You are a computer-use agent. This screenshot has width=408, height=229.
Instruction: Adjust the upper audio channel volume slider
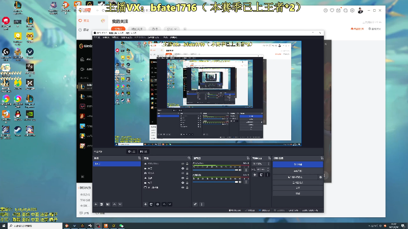[x=215, y=170]
